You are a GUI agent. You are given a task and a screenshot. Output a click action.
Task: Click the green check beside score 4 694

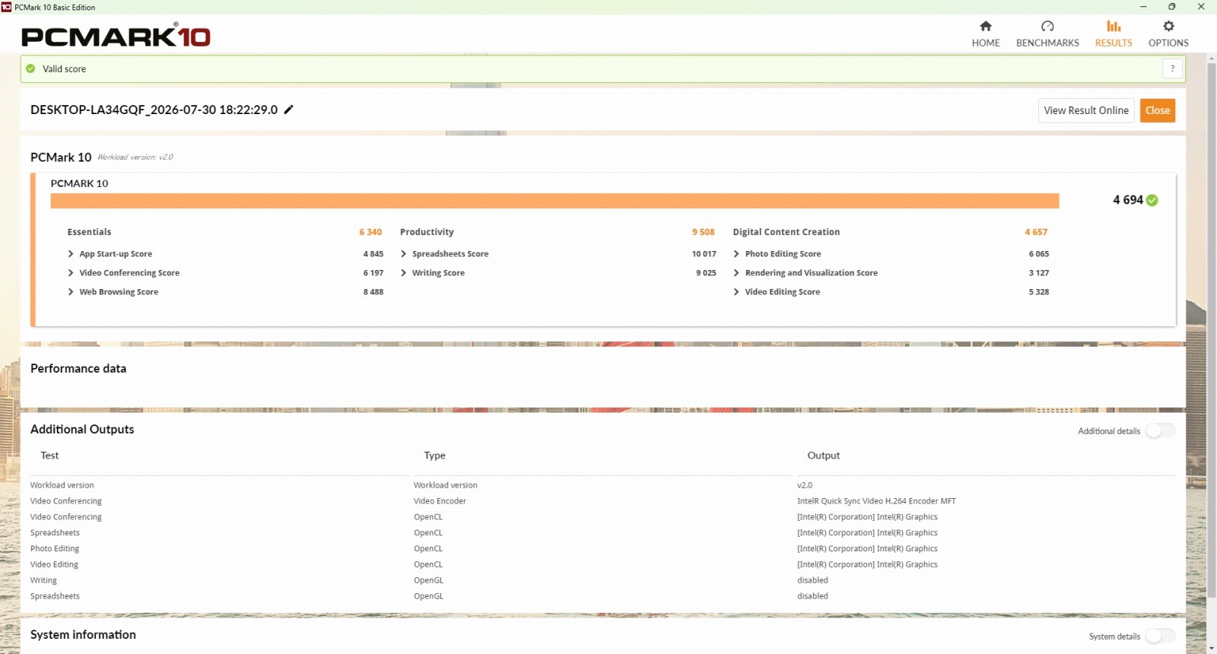coord(1152,200)
